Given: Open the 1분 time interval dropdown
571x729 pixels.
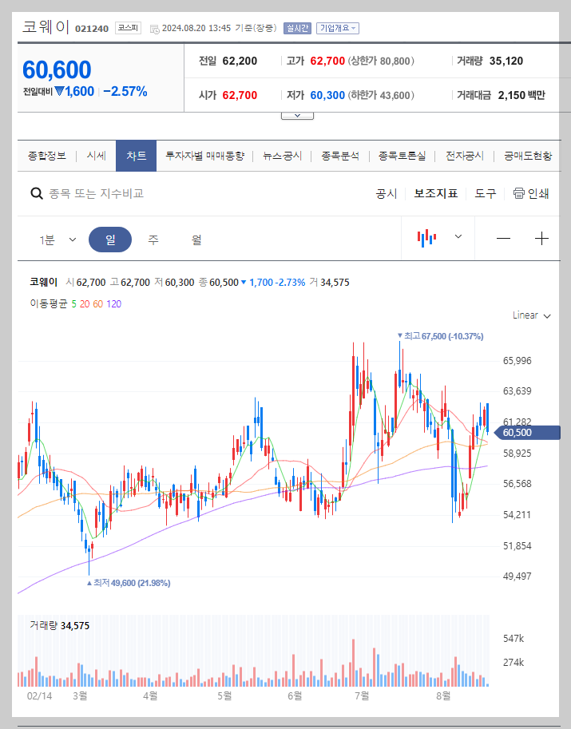Looking at the screenshot, I should tap(57, 238).
